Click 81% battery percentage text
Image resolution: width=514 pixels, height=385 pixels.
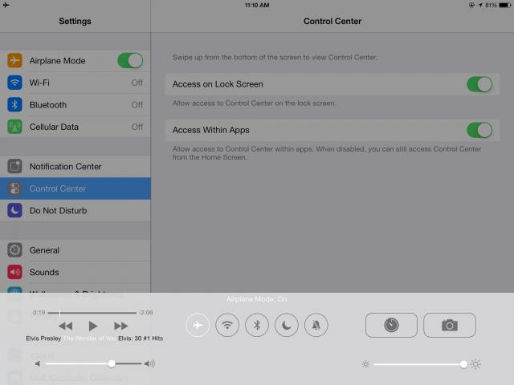click(491, 6)
